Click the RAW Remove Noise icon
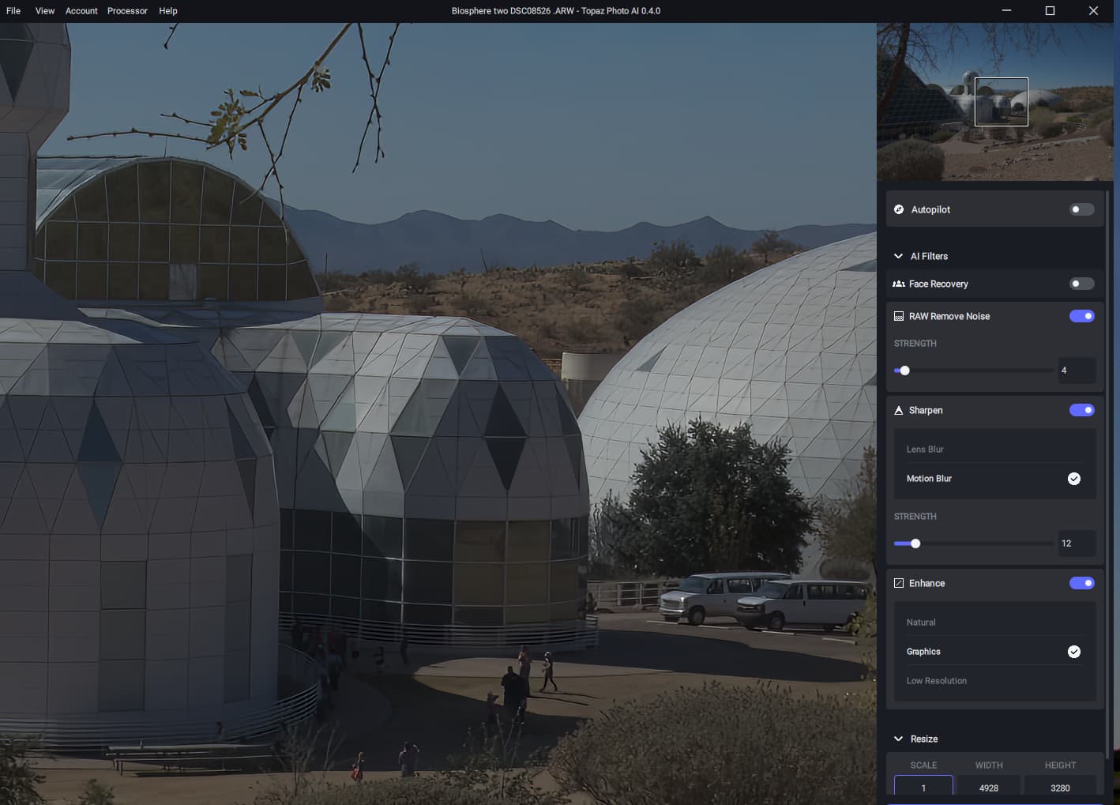 click(899, 316)
